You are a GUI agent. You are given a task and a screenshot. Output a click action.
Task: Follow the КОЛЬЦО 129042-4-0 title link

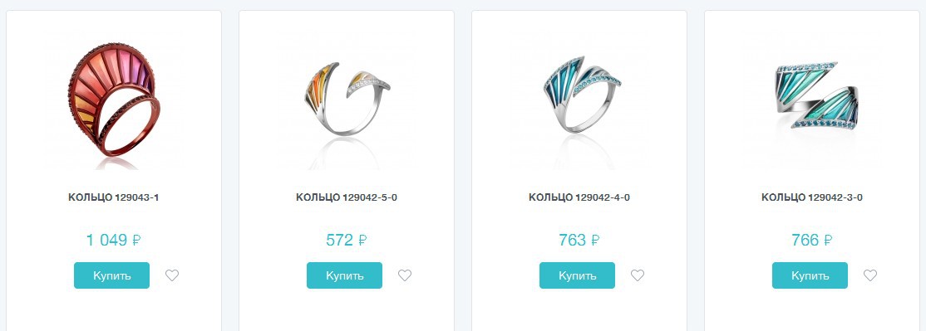point(579,197)
